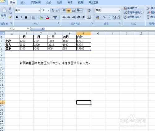155x131 pixels.
Task: Open Cell Styles (单元格样式) menu
Action: [132, 17]
